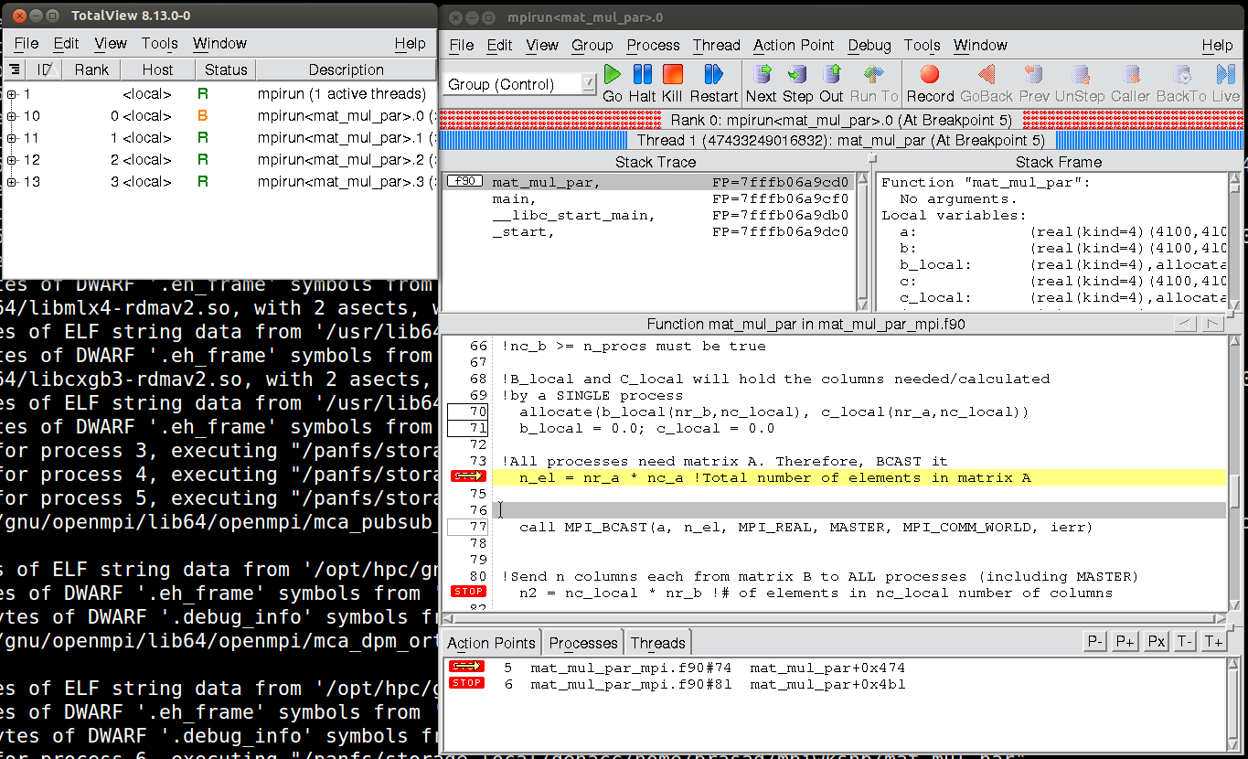Click the UnStep replay button
This screenshot has width=1248, height=759.
coord(1080,83)
